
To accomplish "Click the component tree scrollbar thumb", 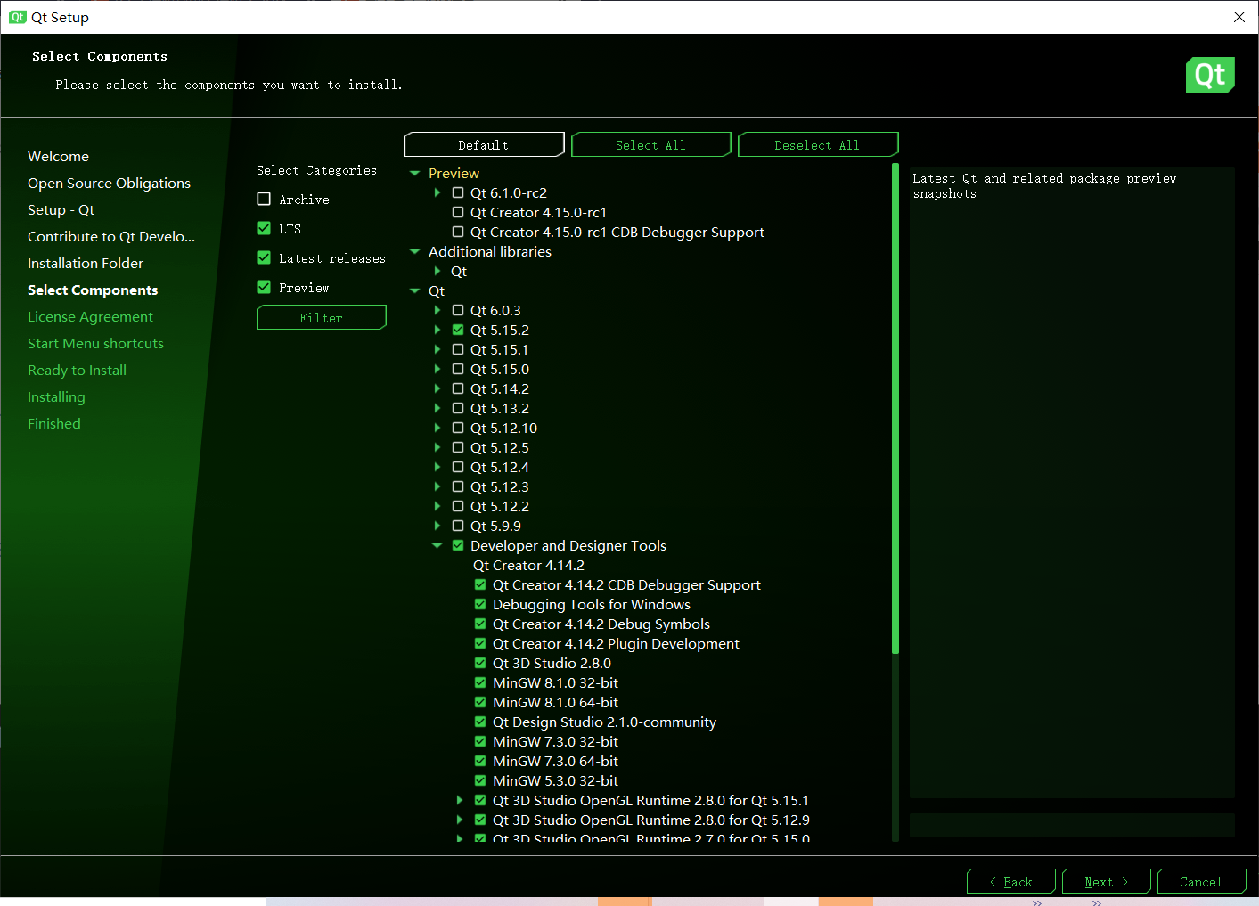I will click(895, 408).
